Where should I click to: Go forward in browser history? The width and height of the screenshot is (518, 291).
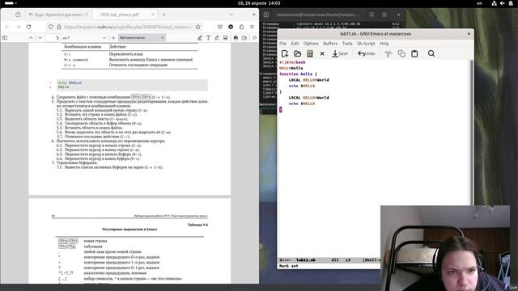point(18,27)
